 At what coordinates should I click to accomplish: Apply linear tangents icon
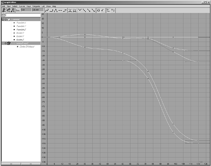(56, 10)
